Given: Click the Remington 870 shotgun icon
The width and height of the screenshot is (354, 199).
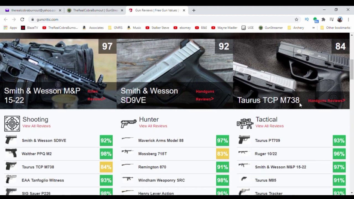Looking at the screenshot, I should 127,165.
